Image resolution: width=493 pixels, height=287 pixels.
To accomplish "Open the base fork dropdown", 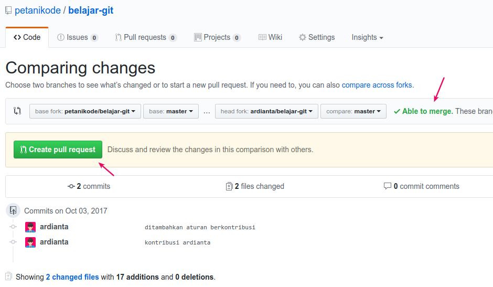I will pyautogui.click(x=85, y=111).
